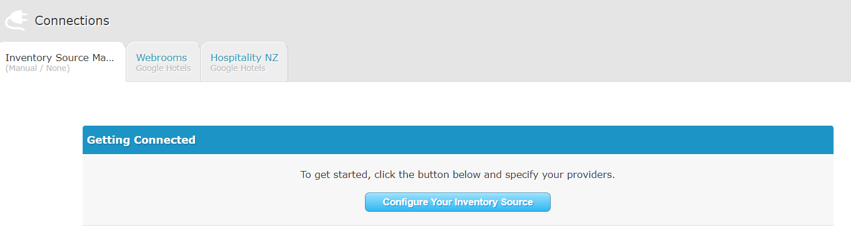
Task: Switch to the Webrooms tab
Action: click(x=163, y=62)
